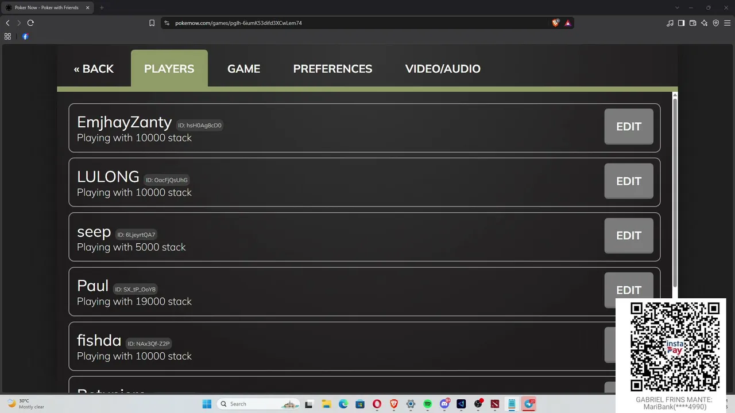Open OBS Studio from taskbar
This screenshot has width=735, height=413.
coord(478,404)
